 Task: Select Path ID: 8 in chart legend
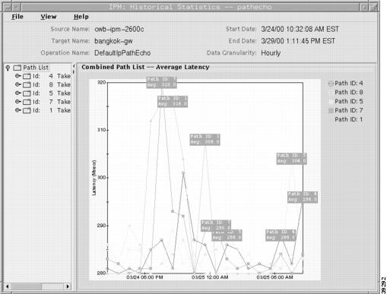[x=349, y=92]
